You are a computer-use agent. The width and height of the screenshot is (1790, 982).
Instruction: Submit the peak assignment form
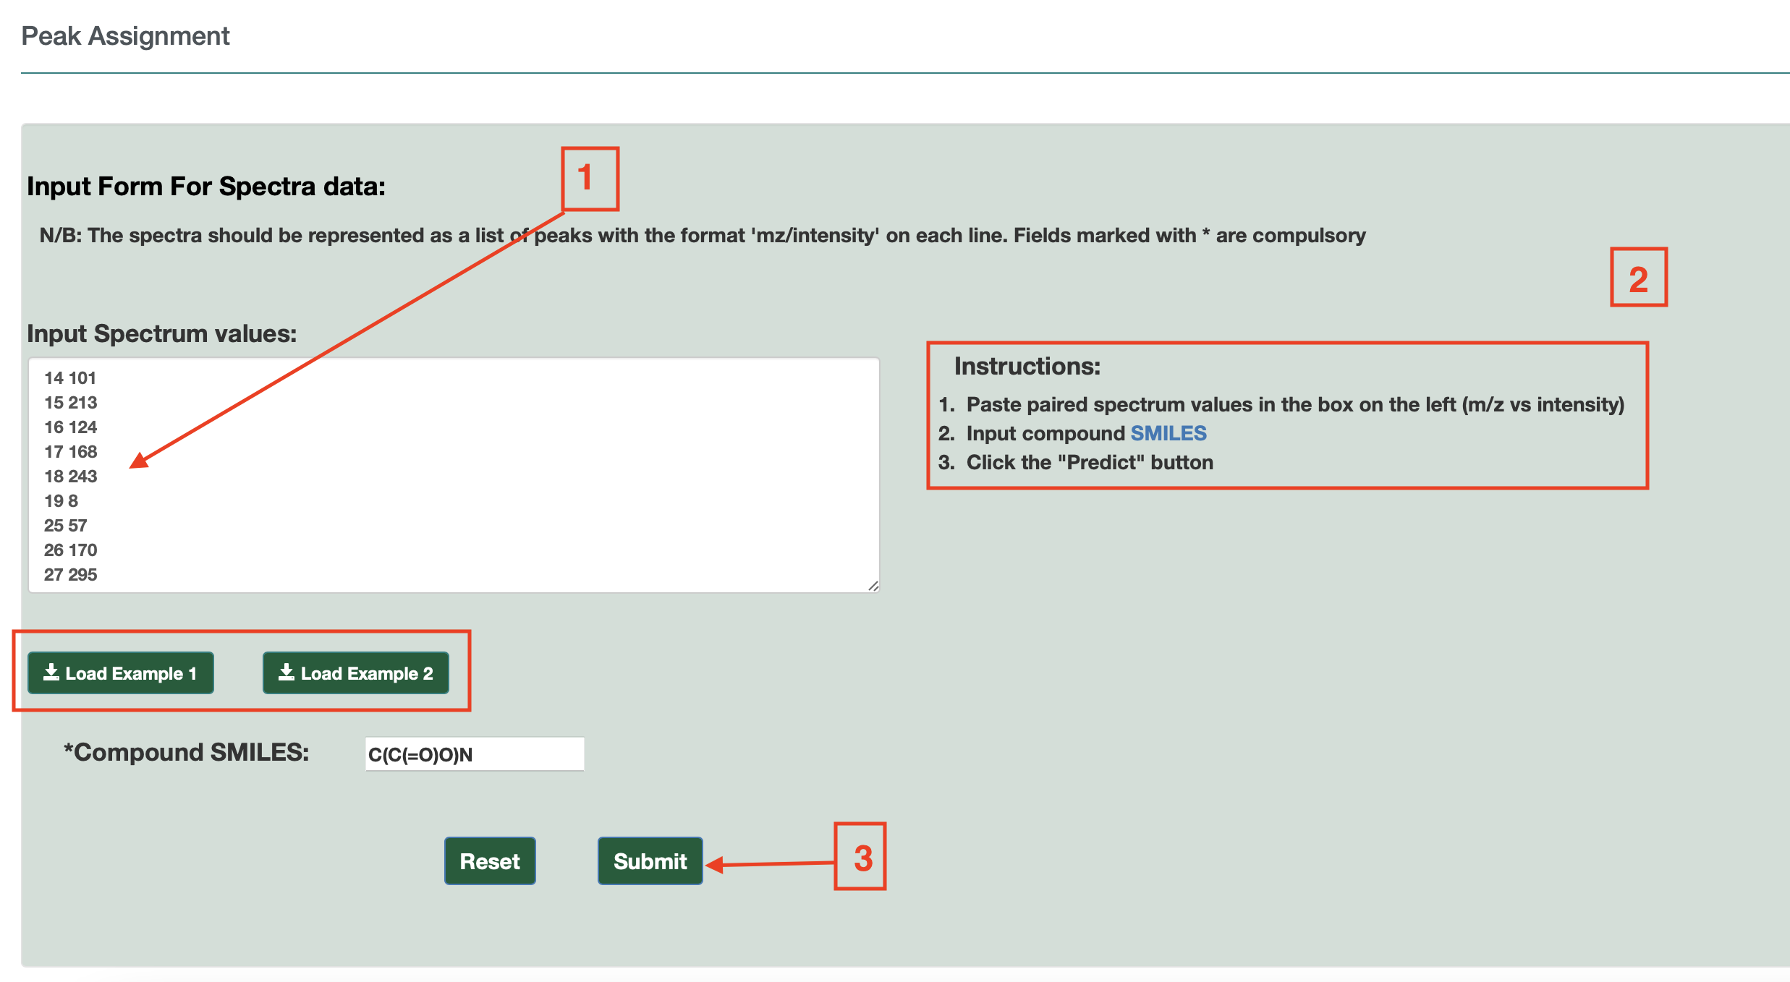tap(649, 861)
